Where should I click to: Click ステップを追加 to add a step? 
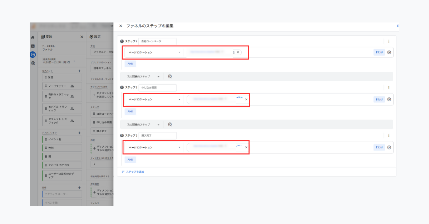coord(133,172)
